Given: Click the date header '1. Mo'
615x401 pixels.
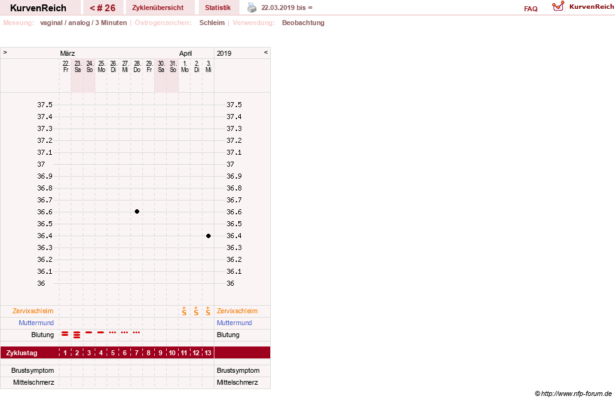Looking at the screenshot, I should 185,66.
